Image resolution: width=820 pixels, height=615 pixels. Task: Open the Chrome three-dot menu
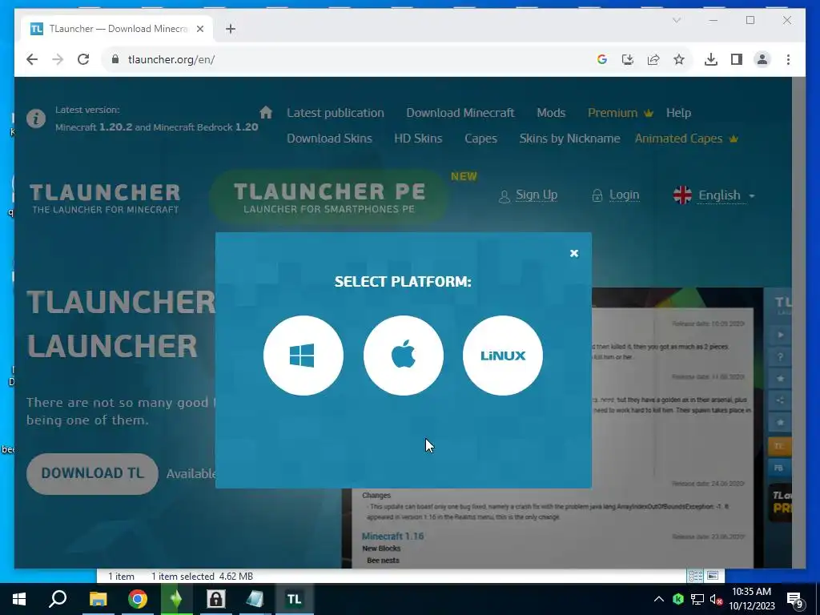coord(788,59)
